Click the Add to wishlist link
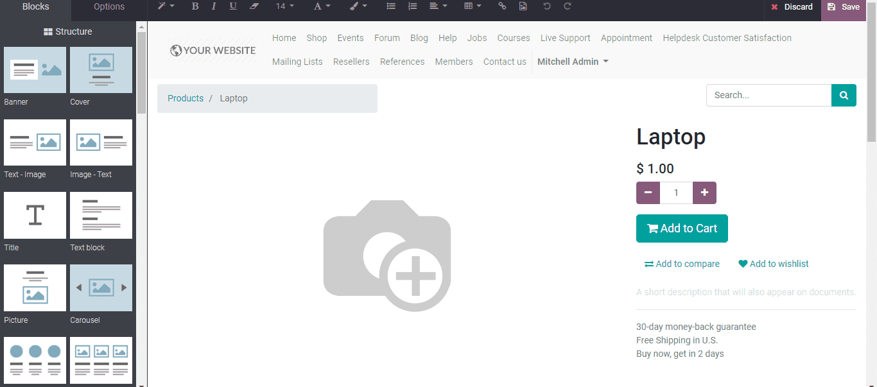Screen dimensions: 877x387 774,264
